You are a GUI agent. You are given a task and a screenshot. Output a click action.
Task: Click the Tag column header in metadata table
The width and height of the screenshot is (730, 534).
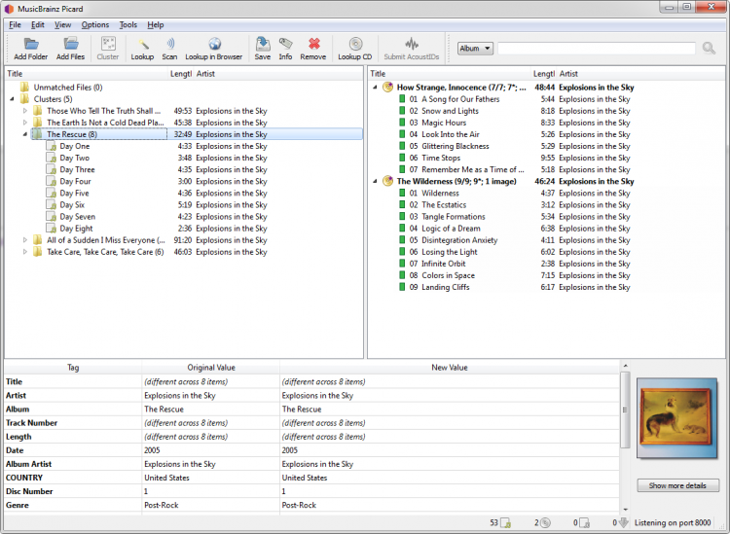click(73, 368)
